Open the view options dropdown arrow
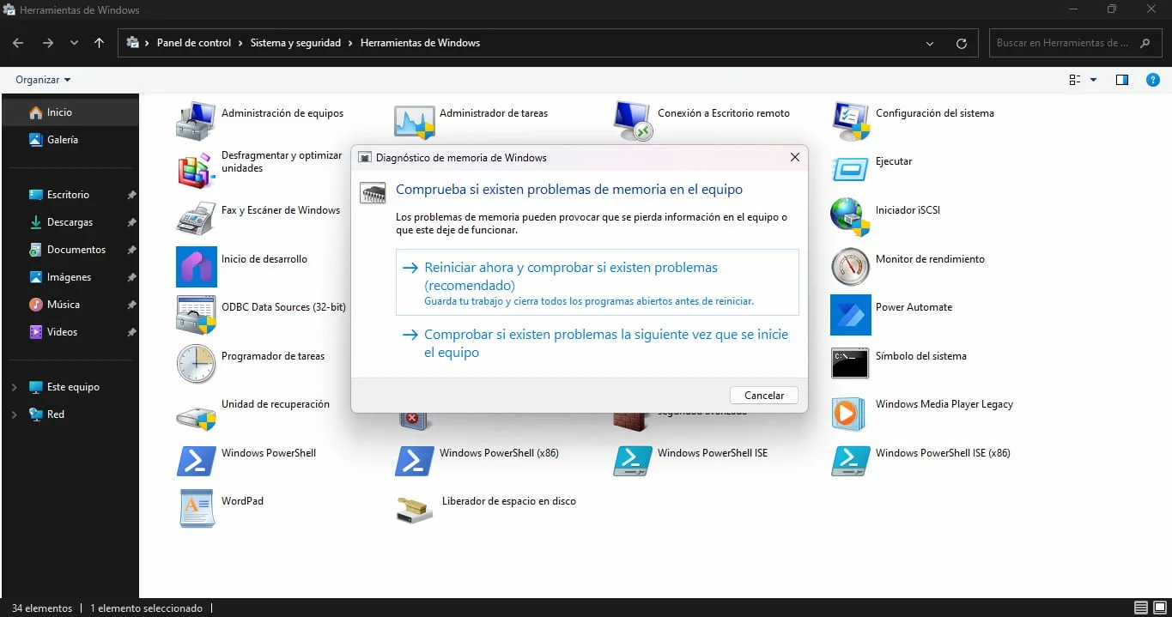Viewport: 1172px width, 617px height. [x=1093, y=80]
